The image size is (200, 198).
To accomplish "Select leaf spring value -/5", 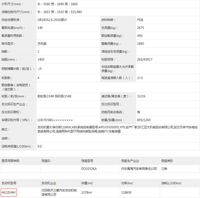I will point(40,69).
